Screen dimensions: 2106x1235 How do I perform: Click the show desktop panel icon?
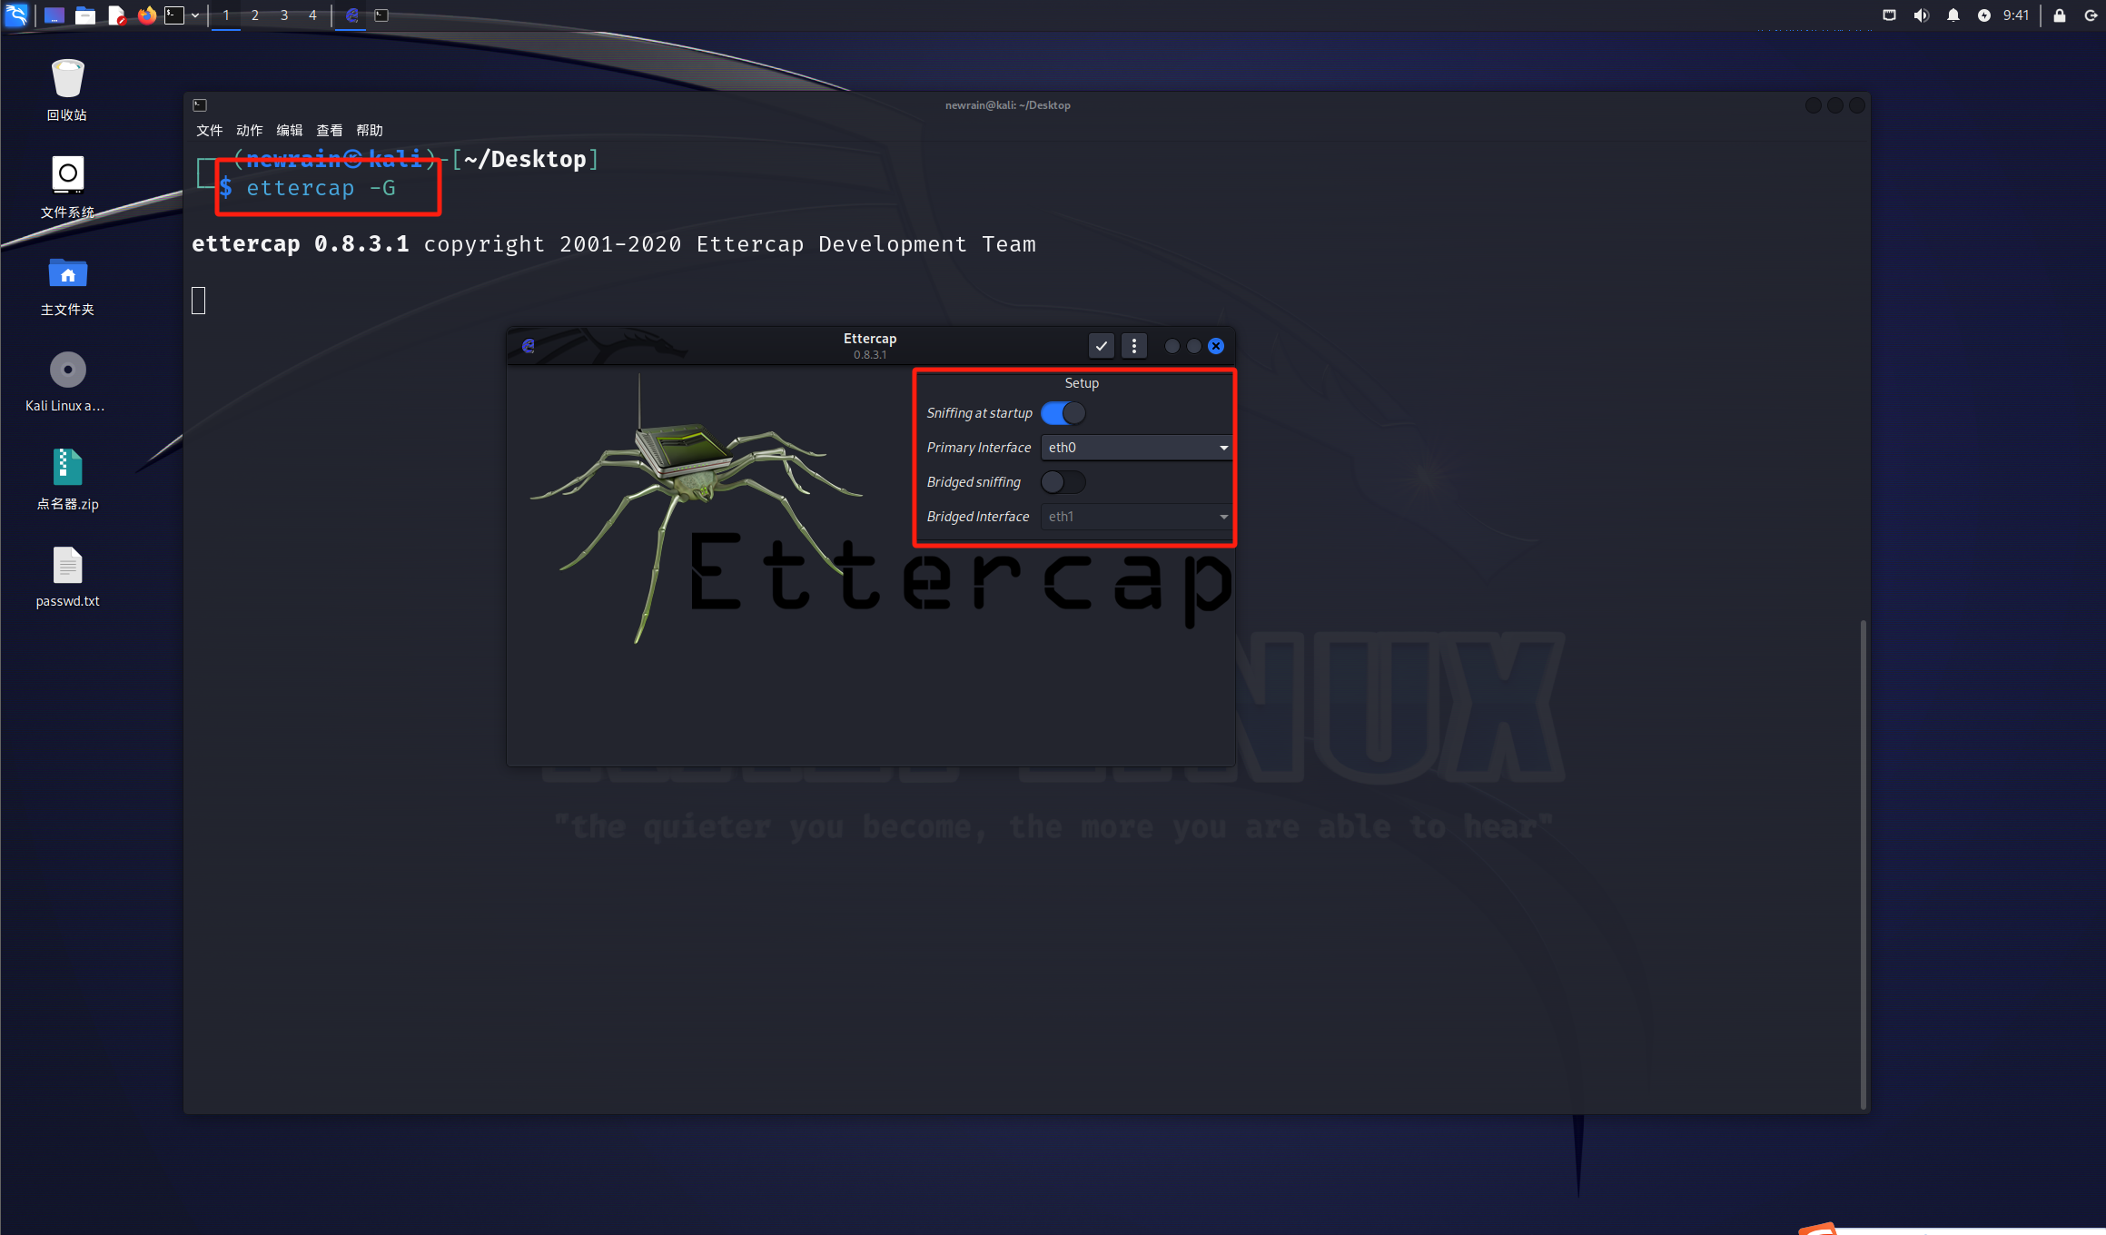coord(54,15)
